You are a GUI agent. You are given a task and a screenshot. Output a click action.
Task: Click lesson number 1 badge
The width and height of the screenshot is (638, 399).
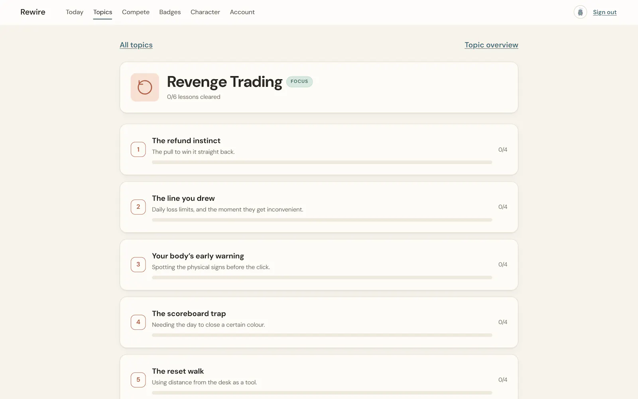pos(138,150)
